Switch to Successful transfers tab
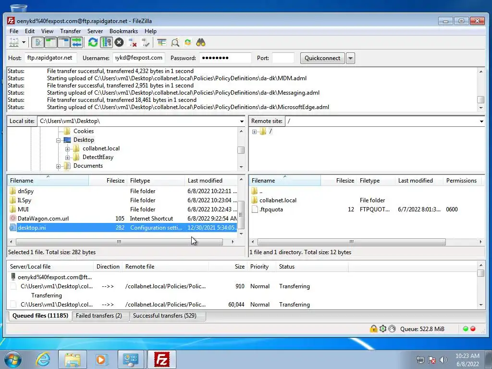 click(x=167, y=316)
